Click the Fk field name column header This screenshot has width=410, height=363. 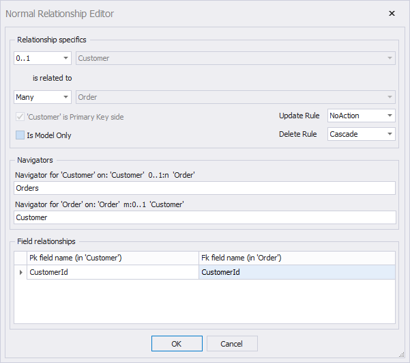(x=296, y=258)
